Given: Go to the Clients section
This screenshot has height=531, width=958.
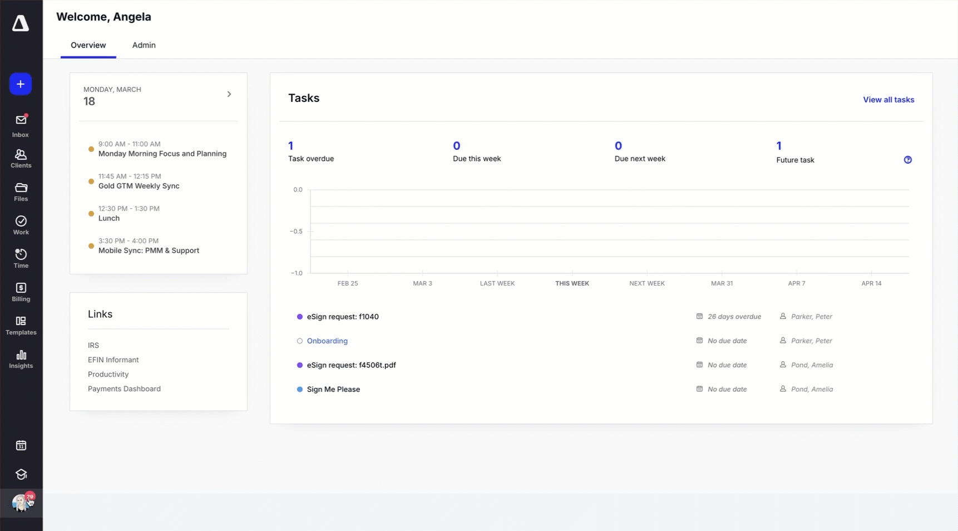Looking at the screenshot, I should click(21, 159).
